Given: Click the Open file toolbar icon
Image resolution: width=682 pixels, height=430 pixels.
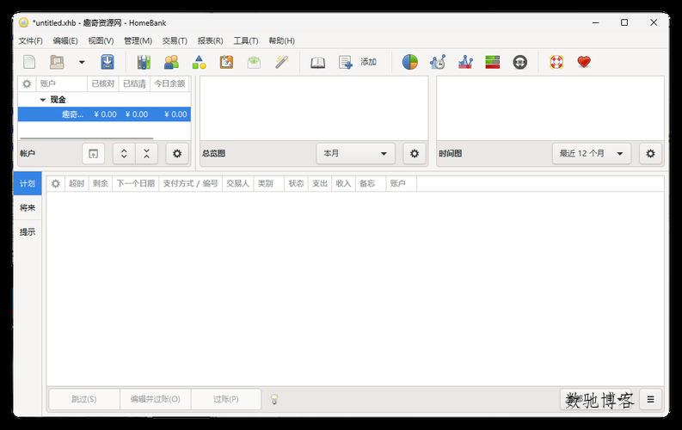Looking at the screenshot, I should (57, 62).
